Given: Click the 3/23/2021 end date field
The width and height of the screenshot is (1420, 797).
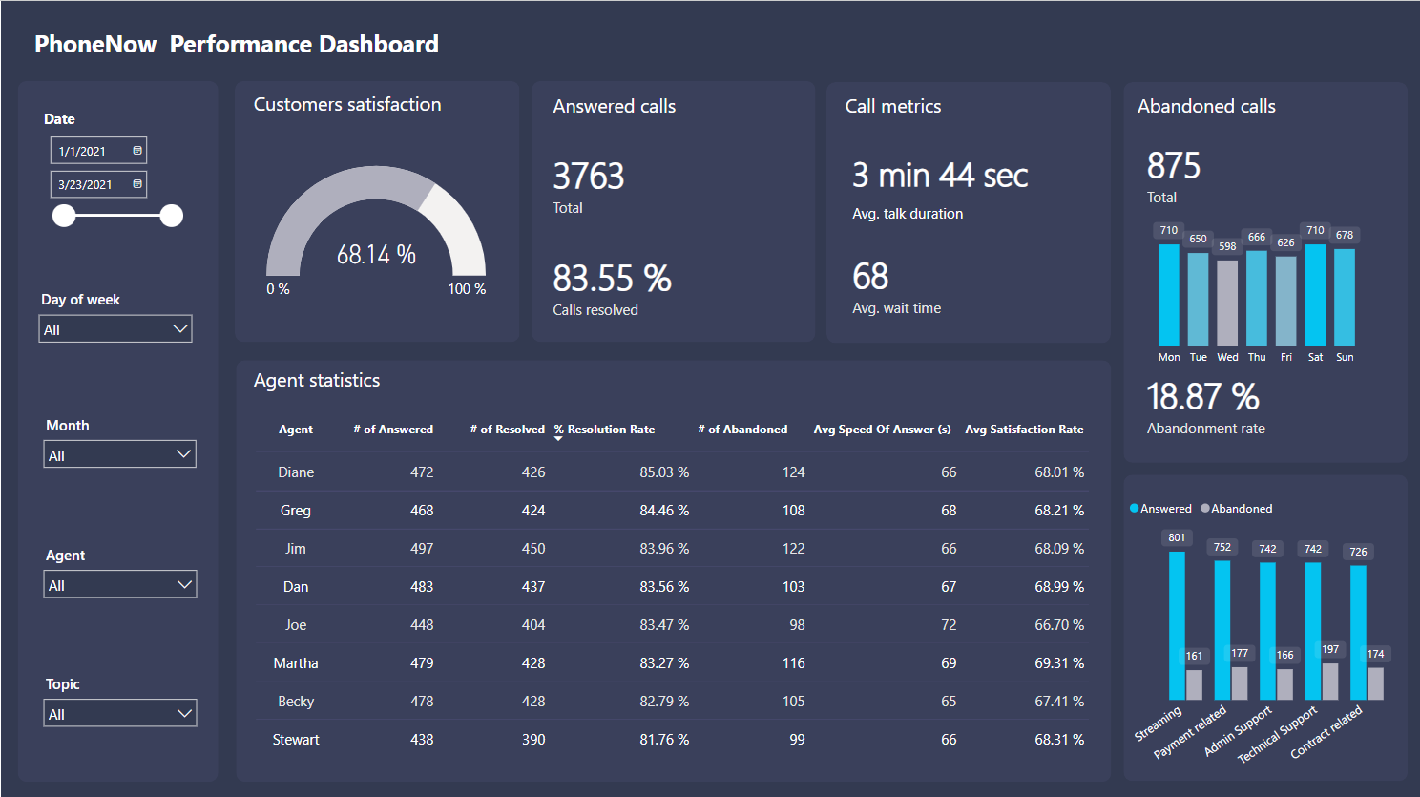Looking at the screenshot, I should coord(98,184).
